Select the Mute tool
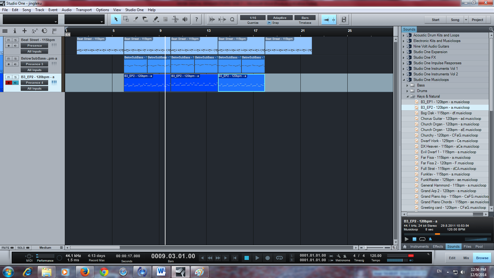The image size is (494, 278). [165, 19]
